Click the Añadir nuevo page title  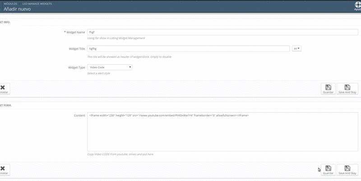coord(17,9)
